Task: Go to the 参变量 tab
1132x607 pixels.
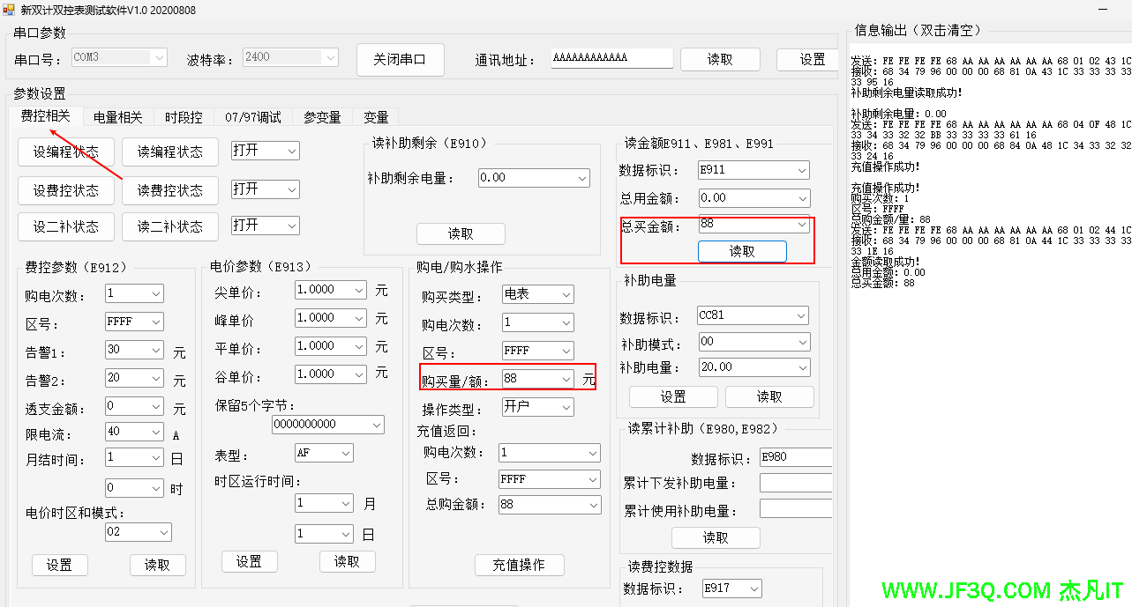Action: point(322,117)
